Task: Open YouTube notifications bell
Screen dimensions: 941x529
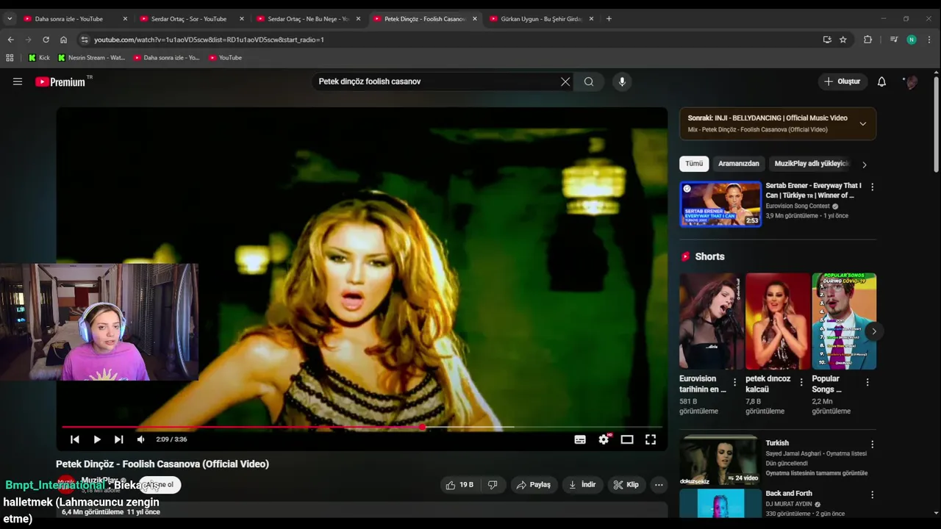Action: pyautogui.click(x=881, y=82)
